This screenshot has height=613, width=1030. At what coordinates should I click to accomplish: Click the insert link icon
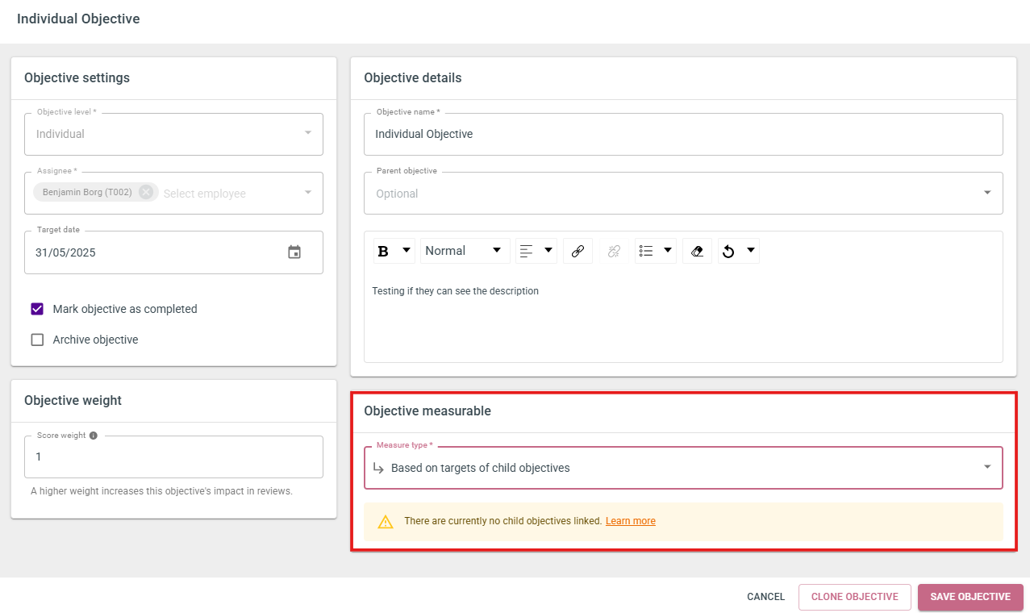[x=578, y=251]
